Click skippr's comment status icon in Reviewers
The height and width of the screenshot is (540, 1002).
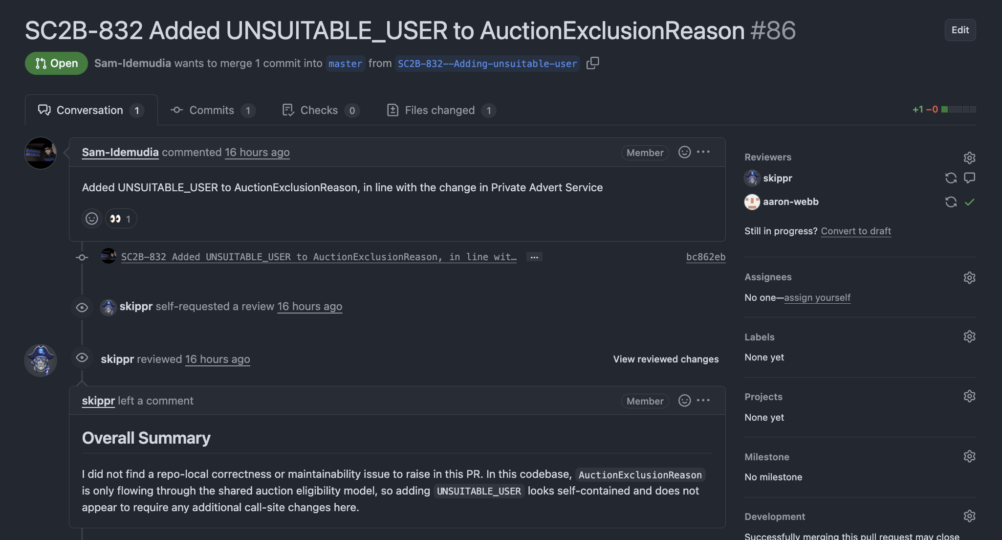click(969, 178)
